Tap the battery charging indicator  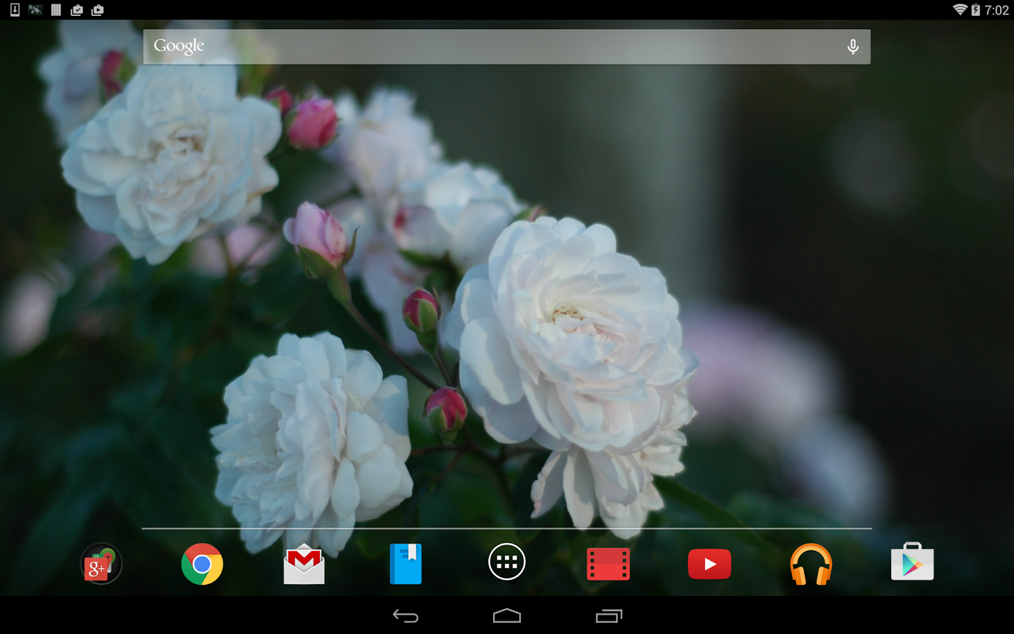(x=976, y=10)
